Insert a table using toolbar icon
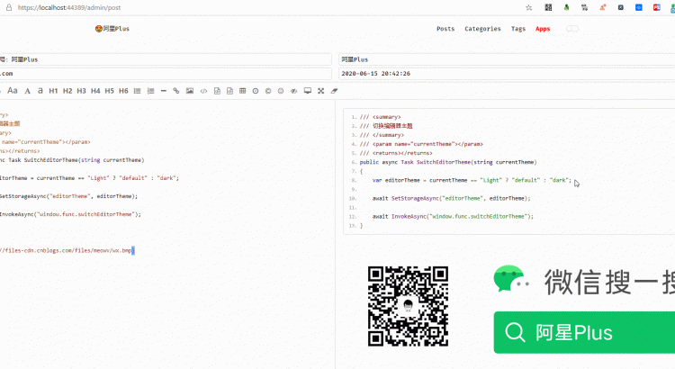This screenshot has height=369, width=675. (x=242, y=91)
